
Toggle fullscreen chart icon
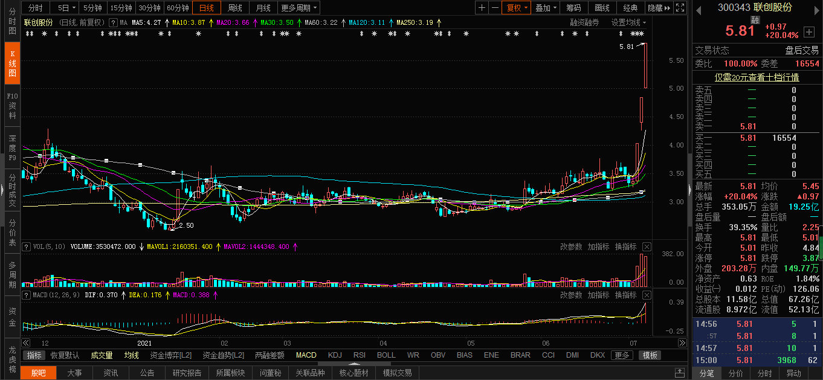pyautogui.click(x=680, y=8)
